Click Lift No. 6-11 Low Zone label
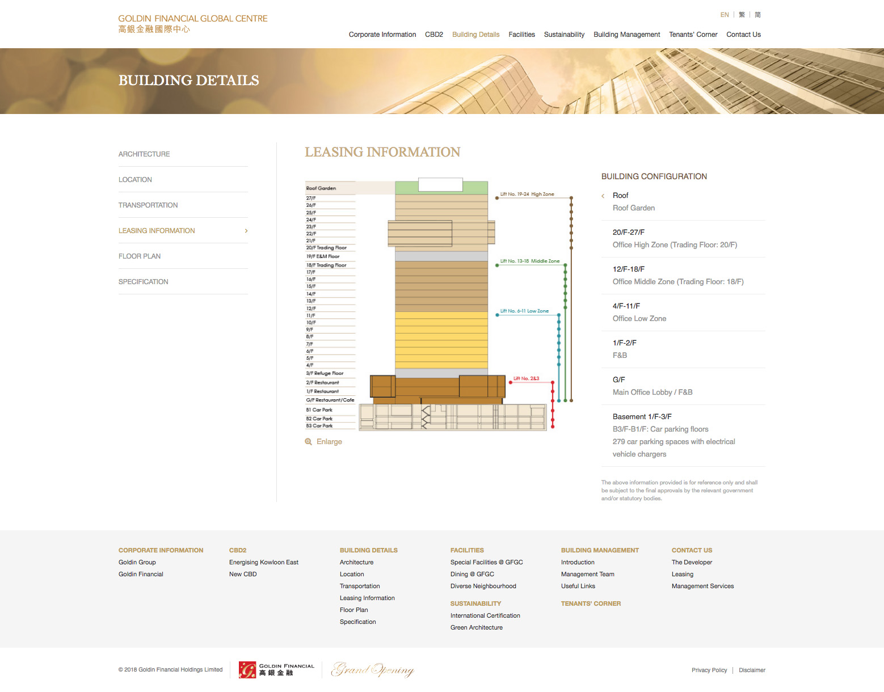The height and width of the screenshot is (692, 884). click(524, 311)
